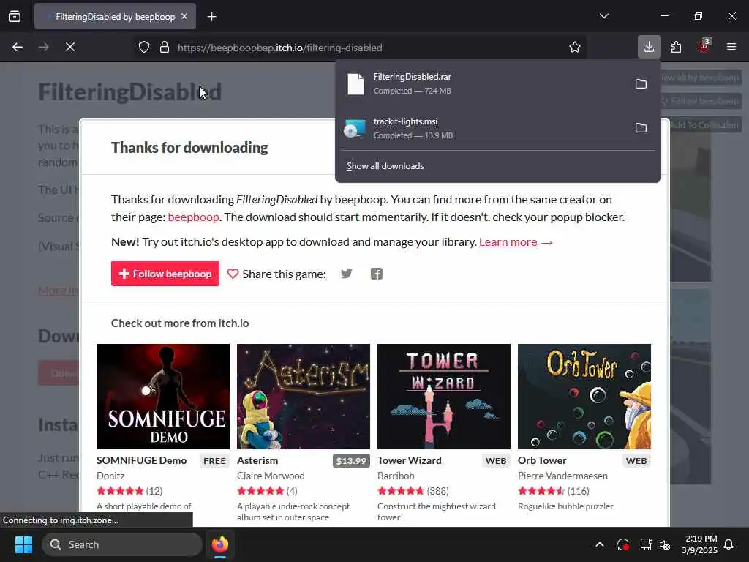Focus the taskbar Search box

coord(122,544)
